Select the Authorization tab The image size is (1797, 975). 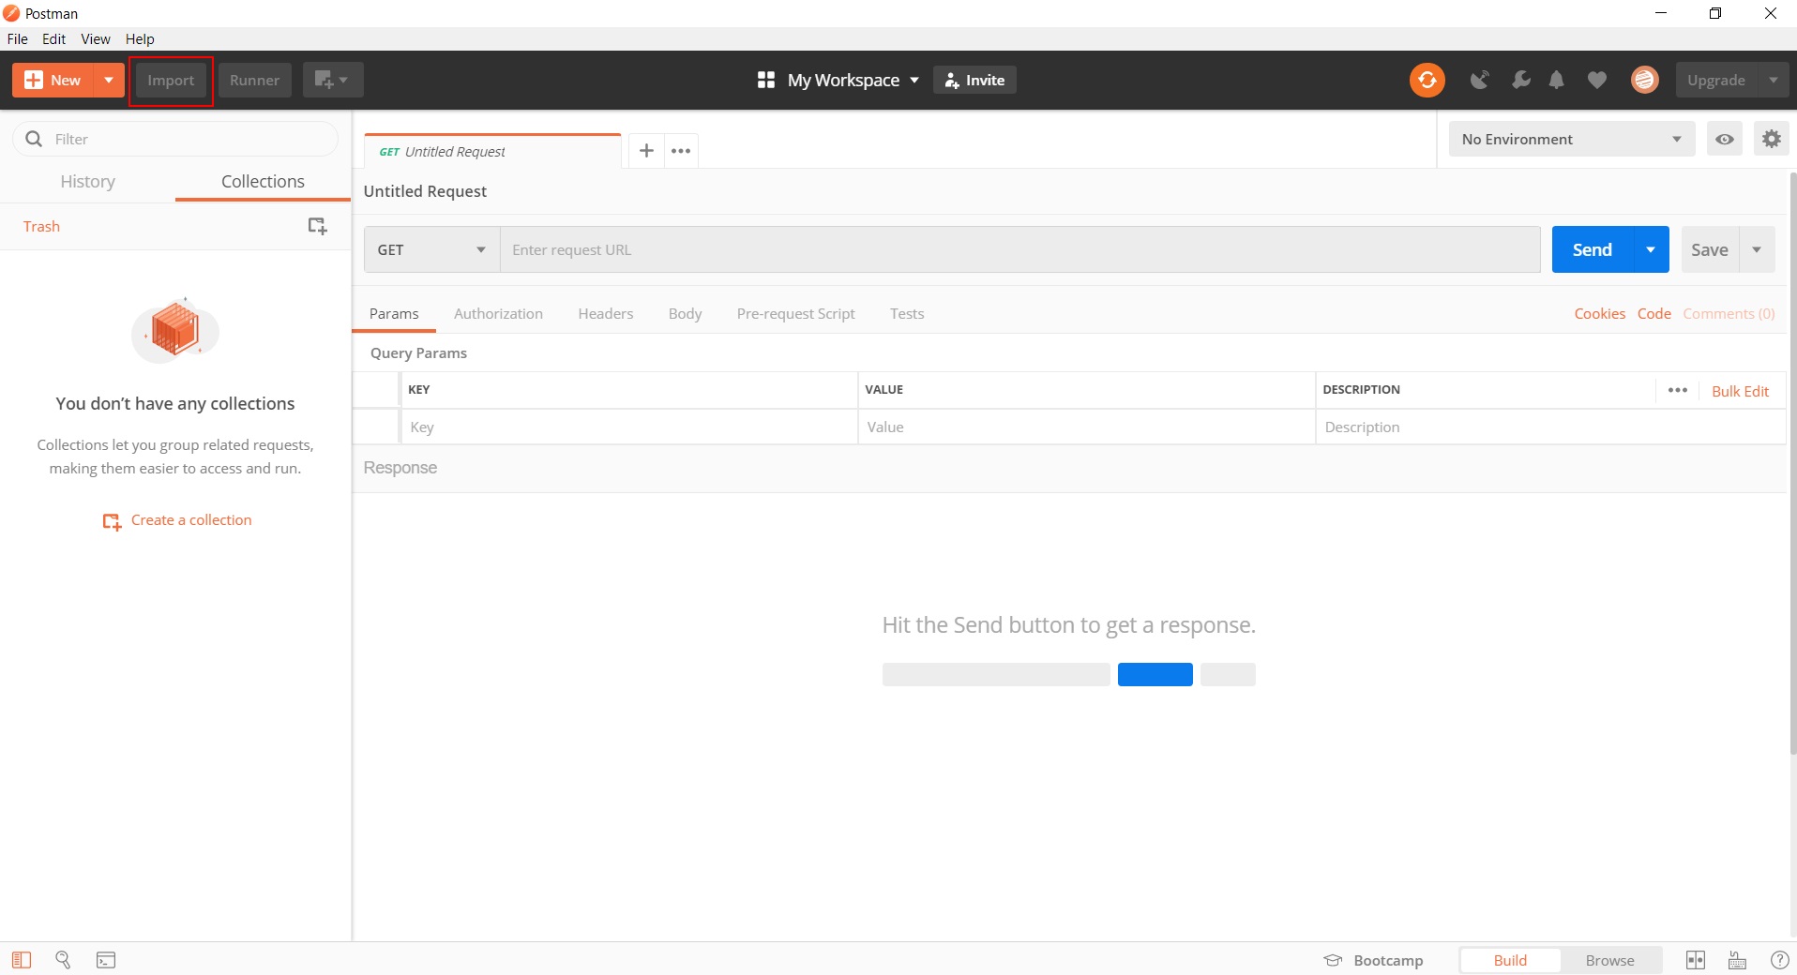pos(498,313)
